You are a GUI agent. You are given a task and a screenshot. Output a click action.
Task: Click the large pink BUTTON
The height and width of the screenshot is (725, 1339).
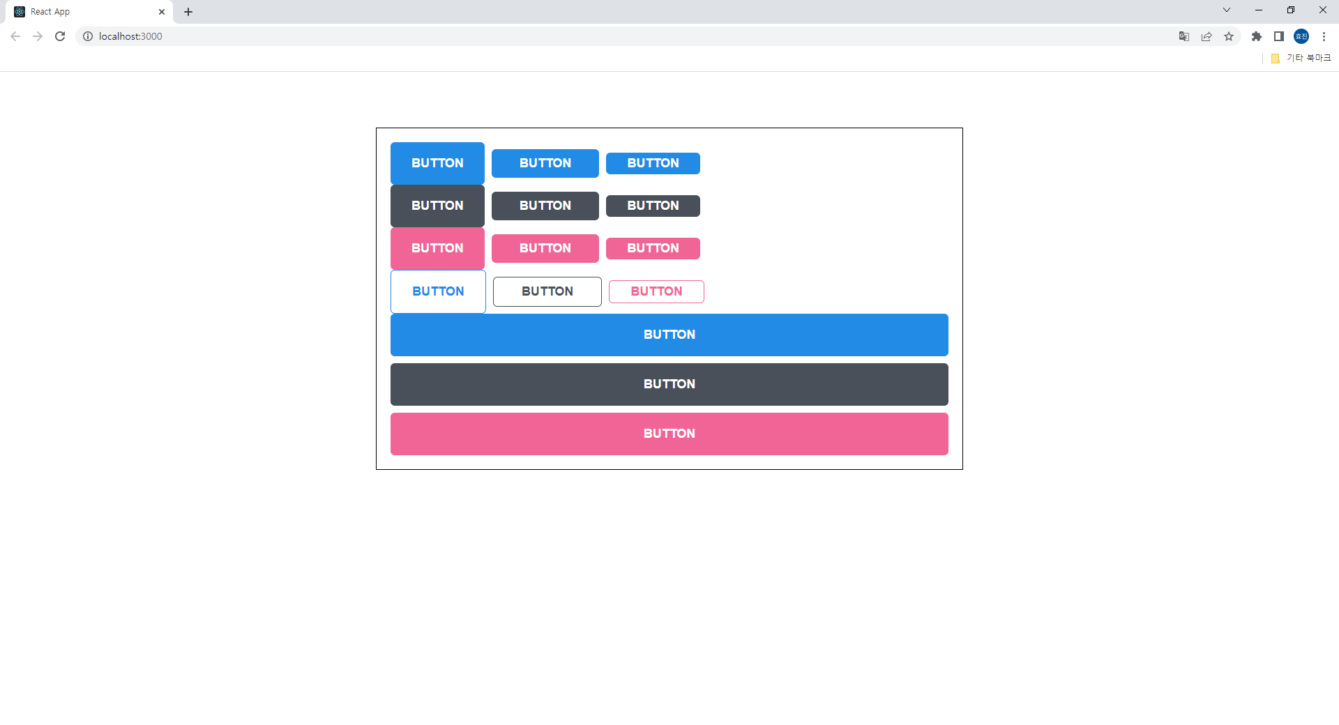437,248
